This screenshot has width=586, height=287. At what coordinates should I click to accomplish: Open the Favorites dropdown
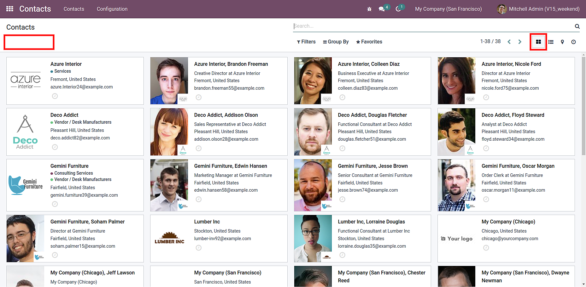369,42
